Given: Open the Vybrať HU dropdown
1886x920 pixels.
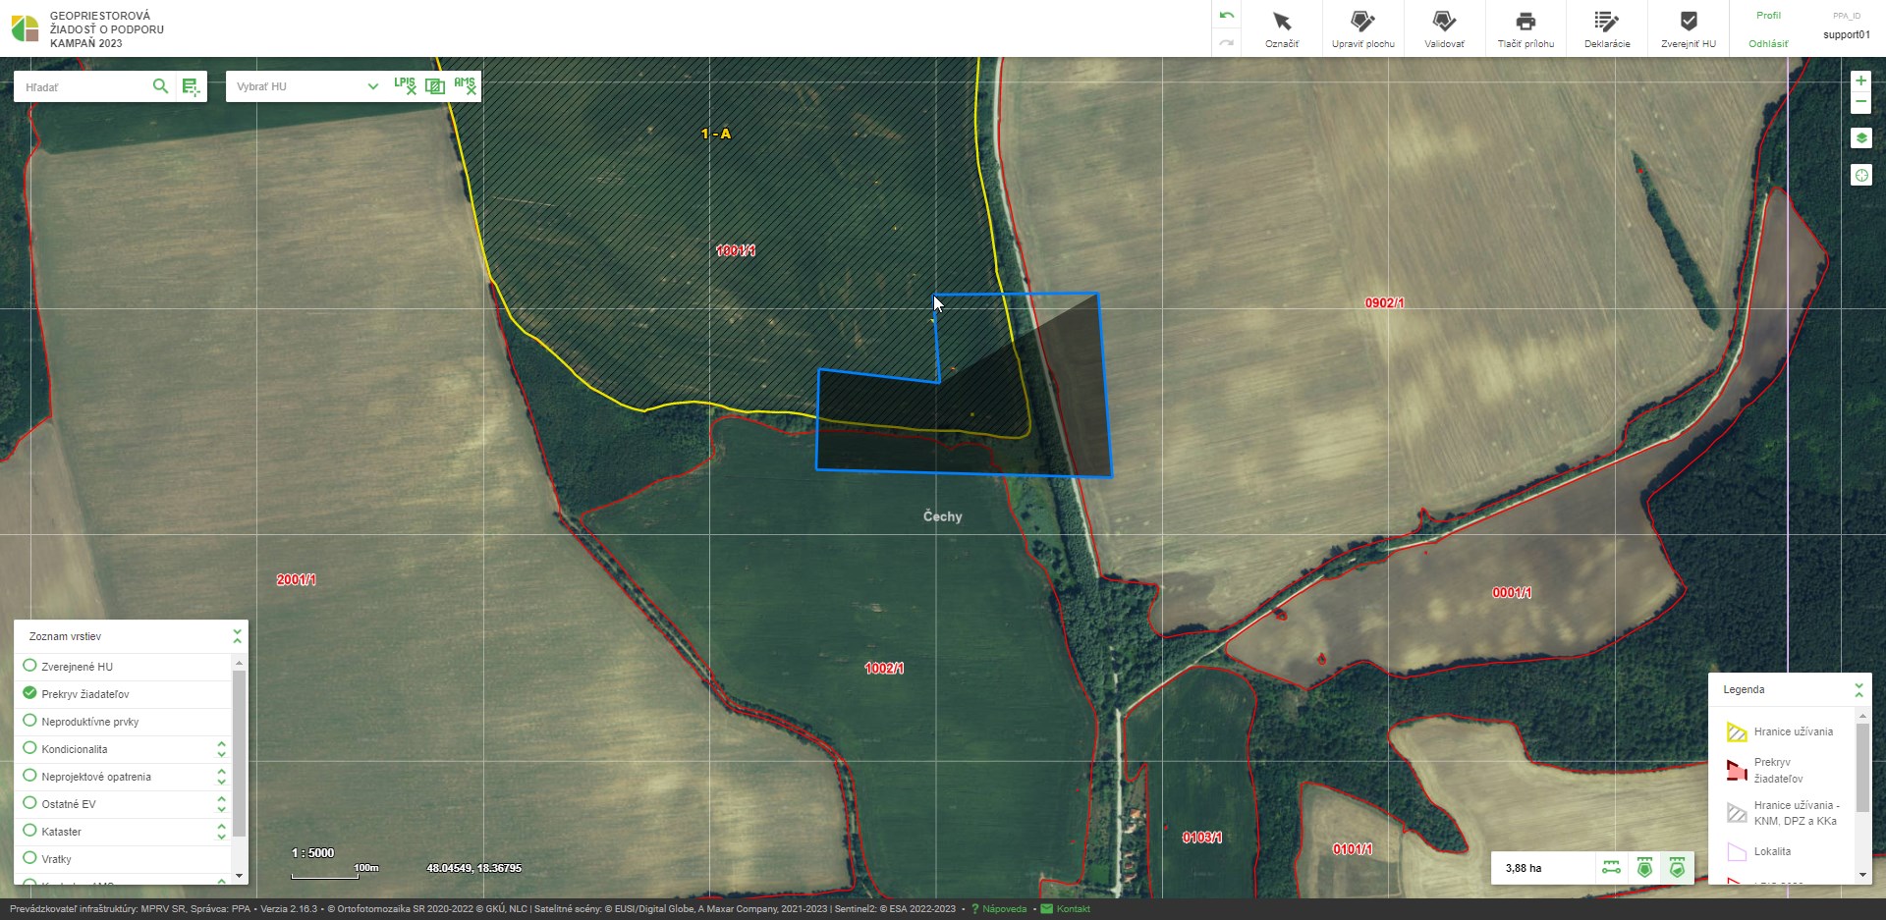Looking at the screenshot, I should tap(305, 86).
